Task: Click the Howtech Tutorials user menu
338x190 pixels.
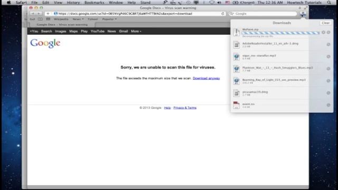Action: tap(304, 3)
